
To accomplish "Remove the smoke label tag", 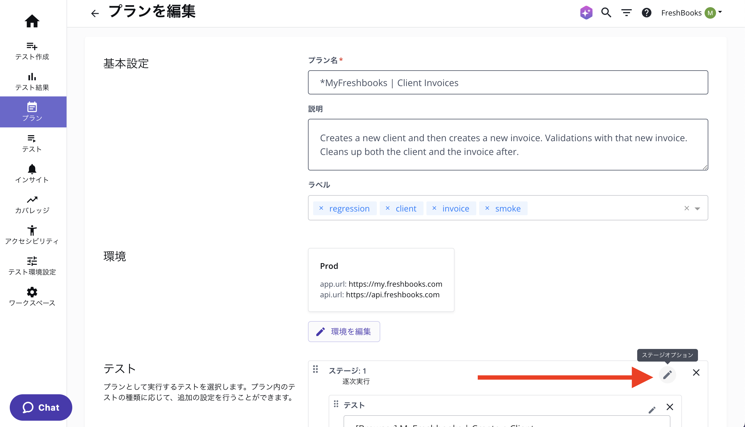I will [x=487, y=208].
